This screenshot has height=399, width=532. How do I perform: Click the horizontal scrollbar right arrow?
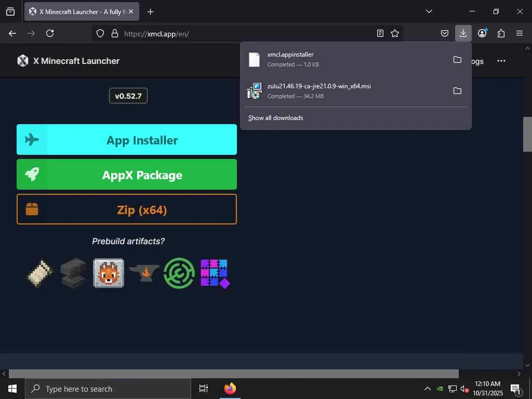point(519,374)
